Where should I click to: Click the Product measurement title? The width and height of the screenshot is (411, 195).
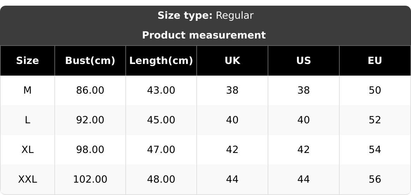pos(204,35)
